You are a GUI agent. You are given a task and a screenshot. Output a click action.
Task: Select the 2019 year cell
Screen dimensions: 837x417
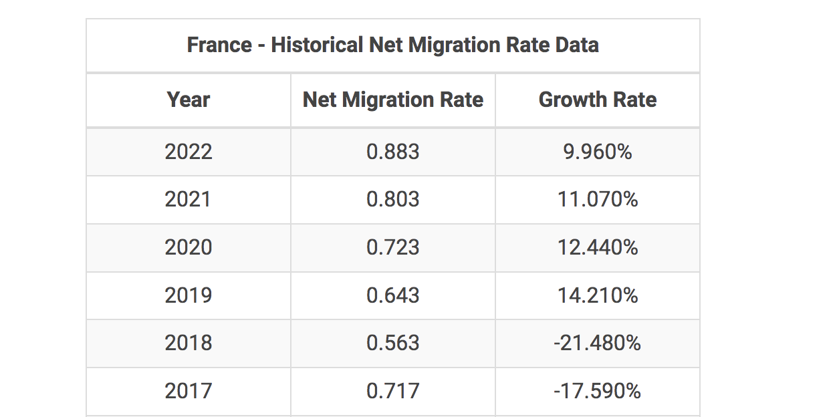click(x=189, y=295)
